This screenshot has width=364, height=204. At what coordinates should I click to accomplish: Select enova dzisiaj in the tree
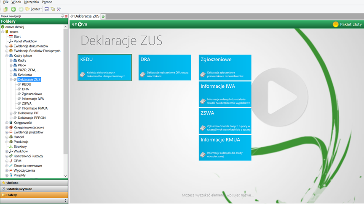point(14,27)
